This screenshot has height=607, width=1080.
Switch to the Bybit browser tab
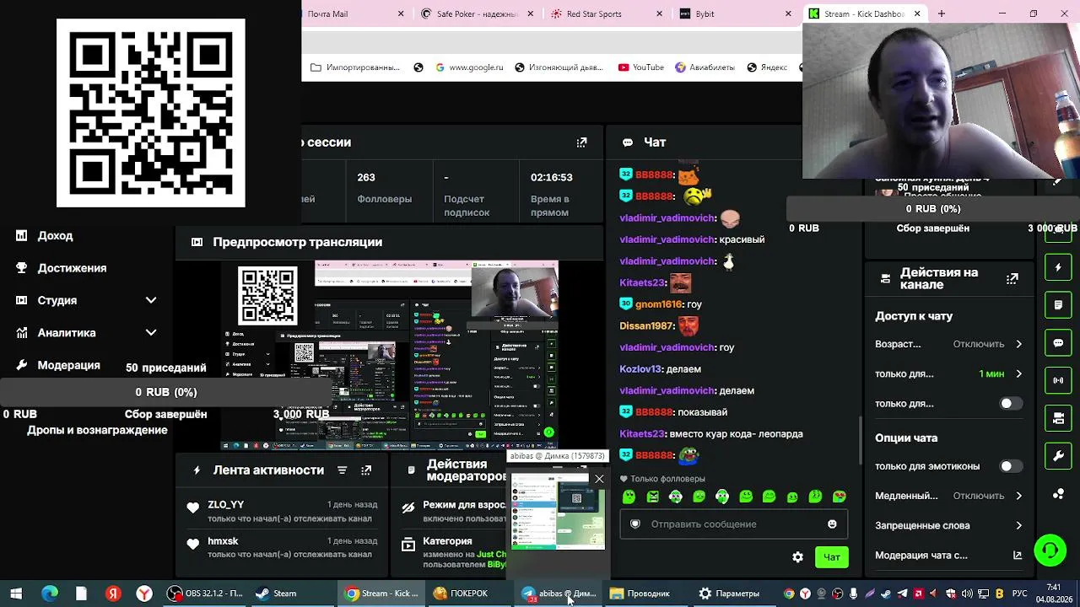click(x=737, y=13)
